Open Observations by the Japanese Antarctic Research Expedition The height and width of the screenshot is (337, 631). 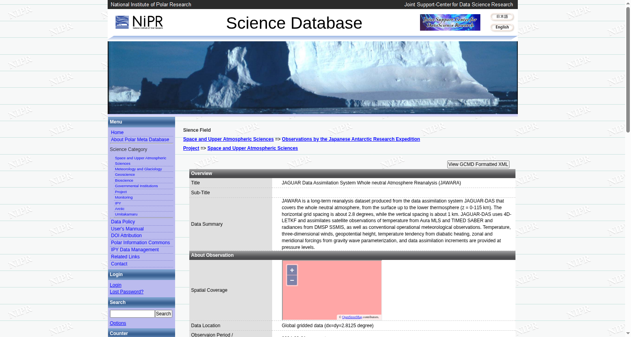(x=351, y=139)
